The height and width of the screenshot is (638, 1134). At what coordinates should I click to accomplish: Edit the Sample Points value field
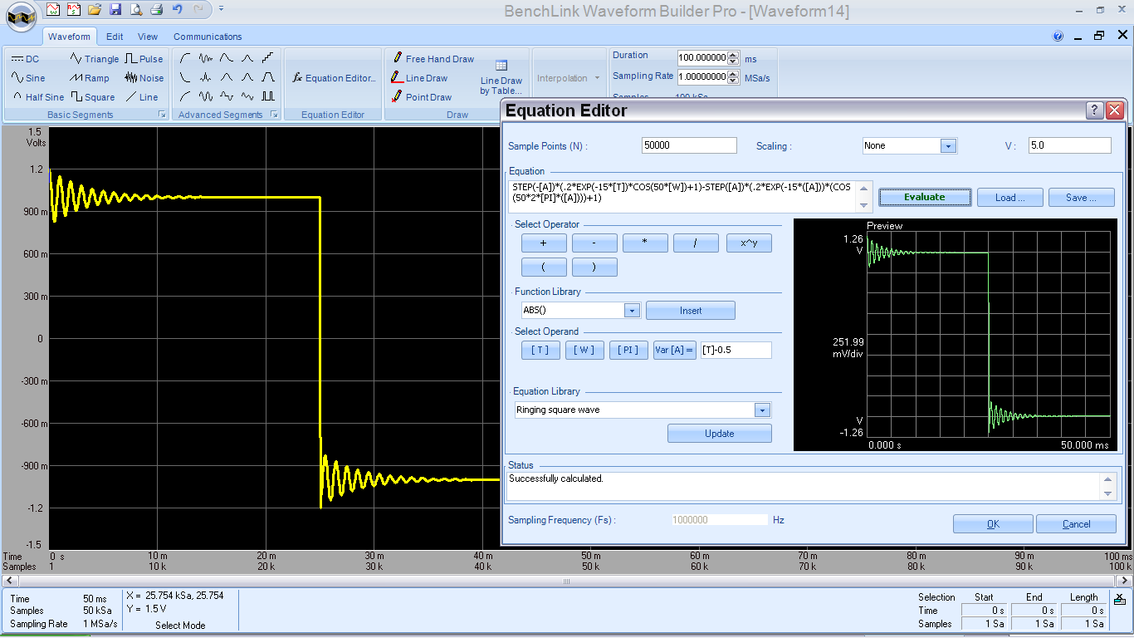(x=689, y=145)
